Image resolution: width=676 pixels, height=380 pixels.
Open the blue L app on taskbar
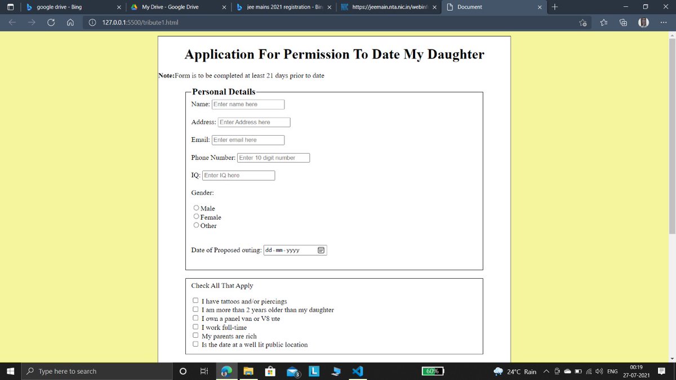click(315, 371)
